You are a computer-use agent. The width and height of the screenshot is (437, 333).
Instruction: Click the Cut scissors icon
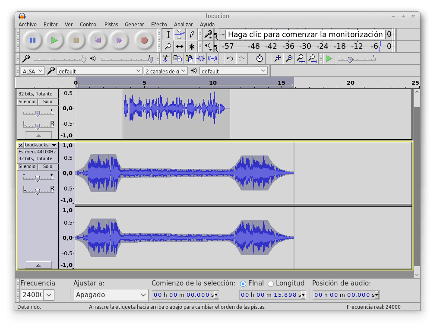165,58
